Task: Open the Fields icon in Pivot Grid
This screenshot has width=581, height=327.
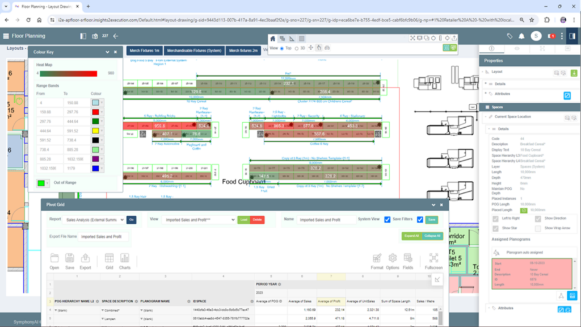Action: 408,261
